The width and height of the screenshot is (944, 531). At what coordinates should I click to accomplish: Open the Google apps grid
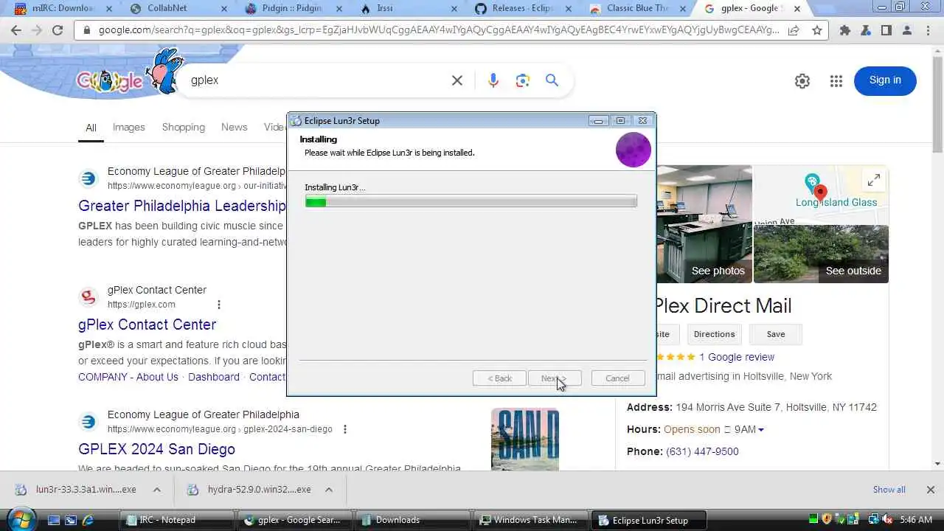[836, 81]
